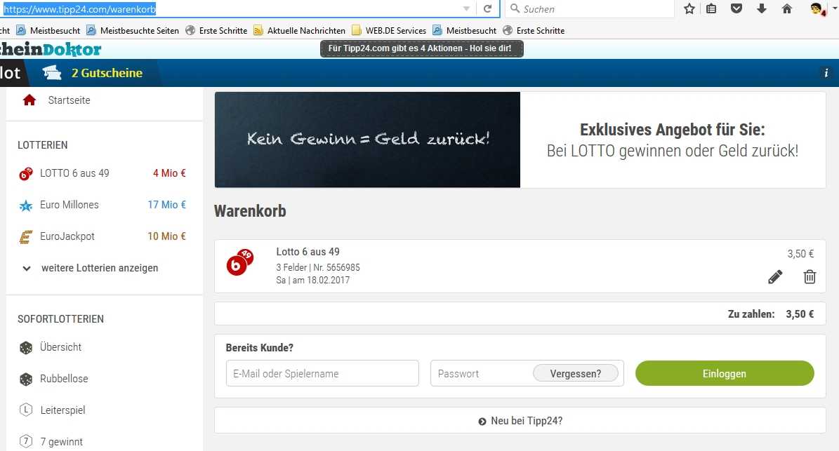Open the bookmarks list icon
This screenshot has width=839, height=451.
point(711,8)
